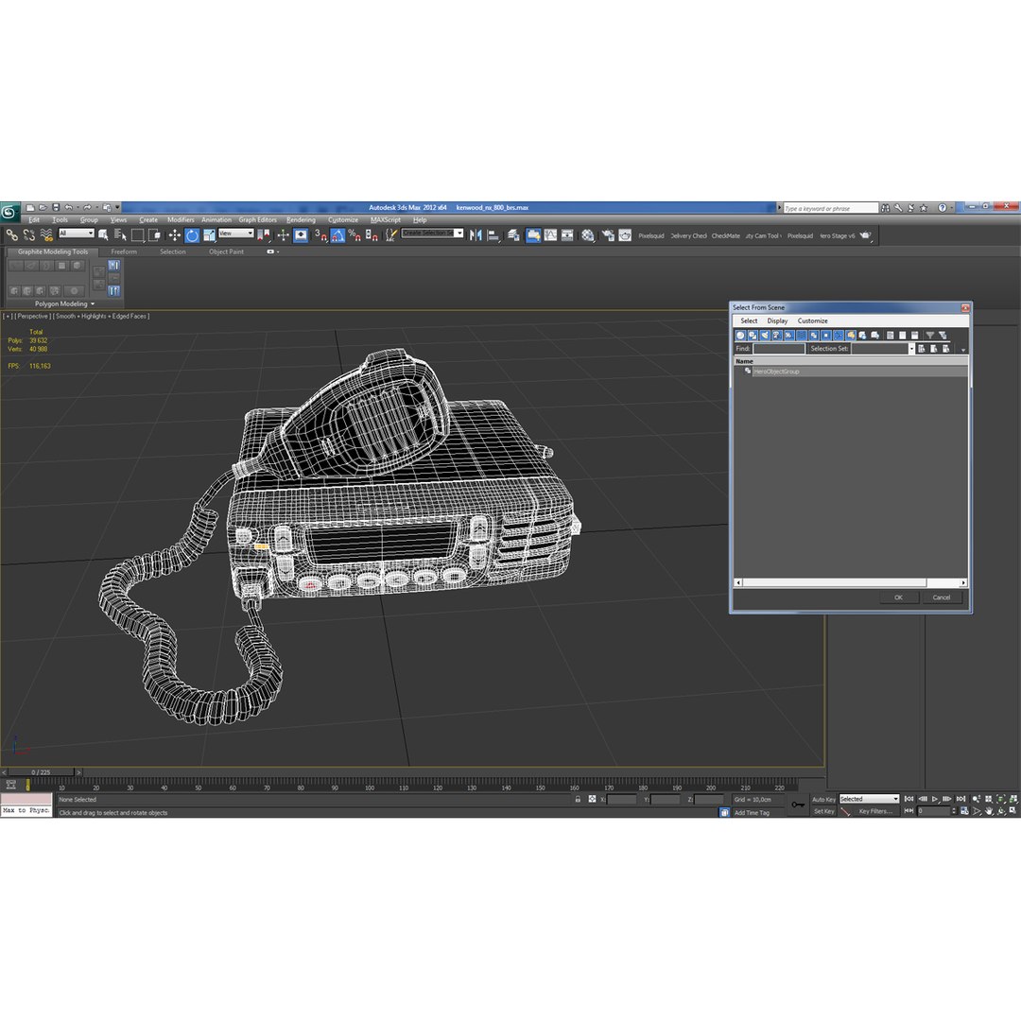The height and width of the screenshot is (1021, 1021).
Task: Open Display menu in Select From Scene
Action: [x=777, y=321]
